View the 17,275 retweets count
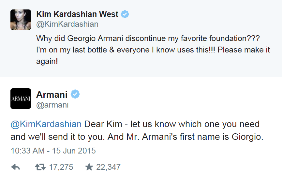This screenshot has height=176, width=282. pos(61,167)
